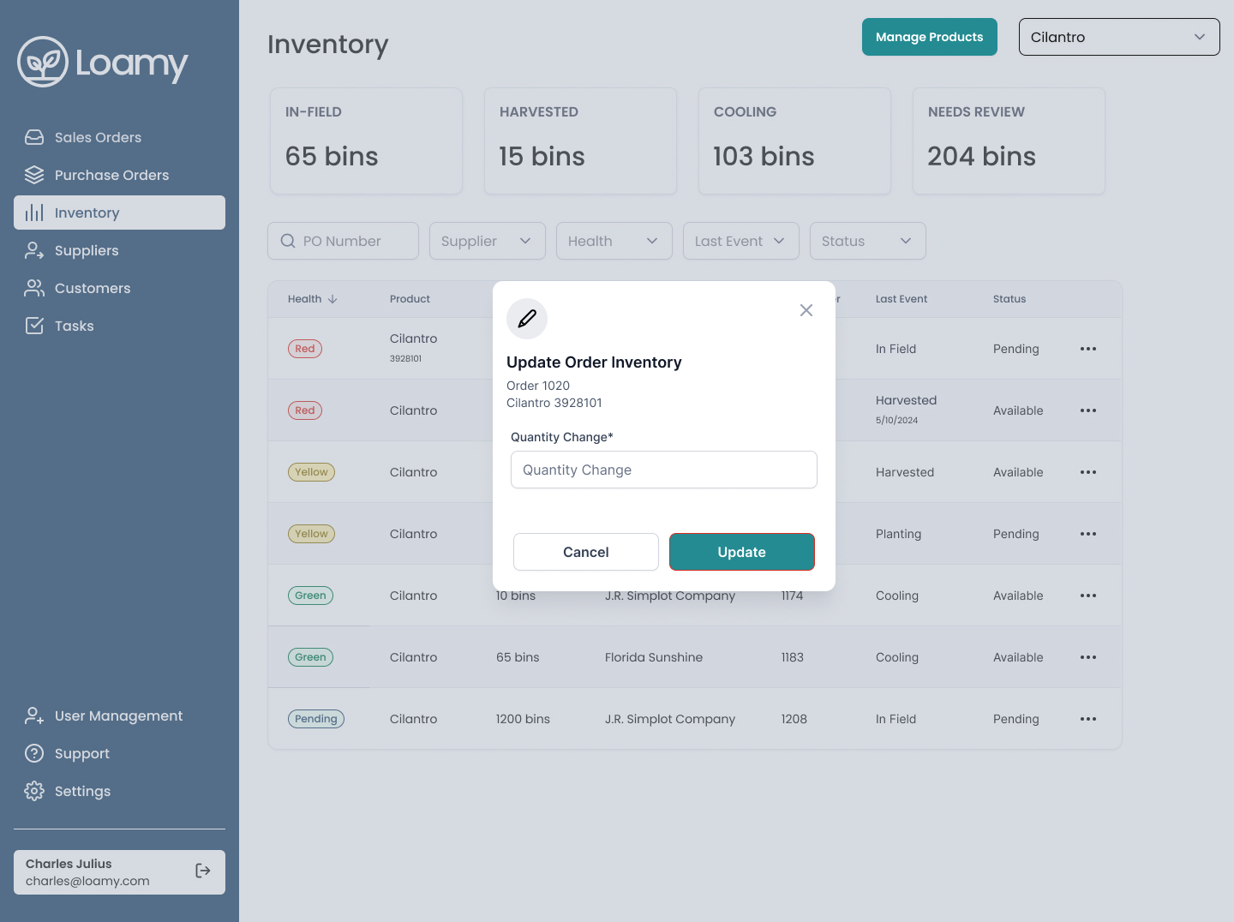Open the Support page
Image resolution: width=1234 pixels, height=922 pixels.
(x=119, y=753)
